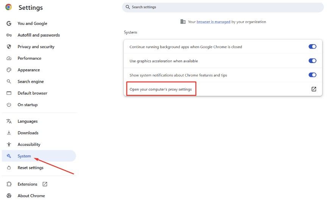Click the translate icon for Languages
This screenshot has width=335, height=202.
tap(9, 121)
